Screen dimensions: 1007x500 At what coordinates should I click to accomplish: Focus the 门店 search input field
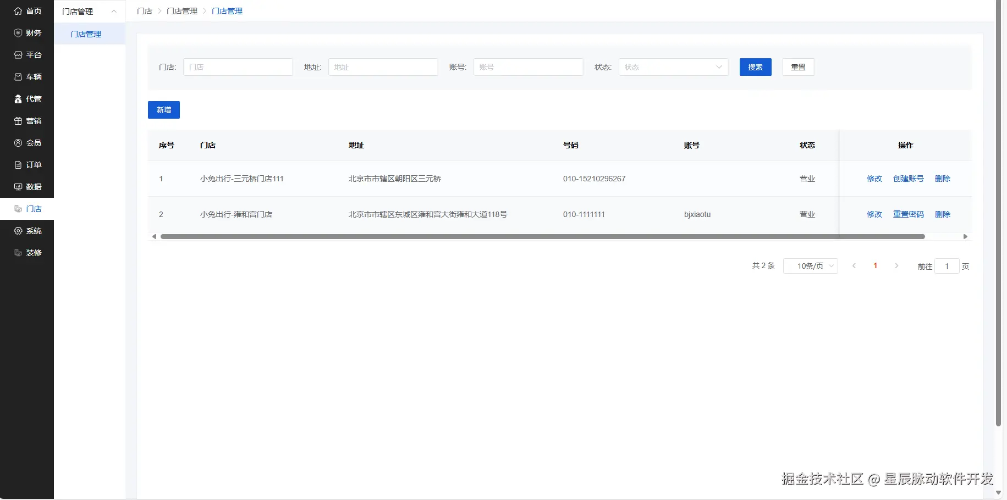click(238, 67)
